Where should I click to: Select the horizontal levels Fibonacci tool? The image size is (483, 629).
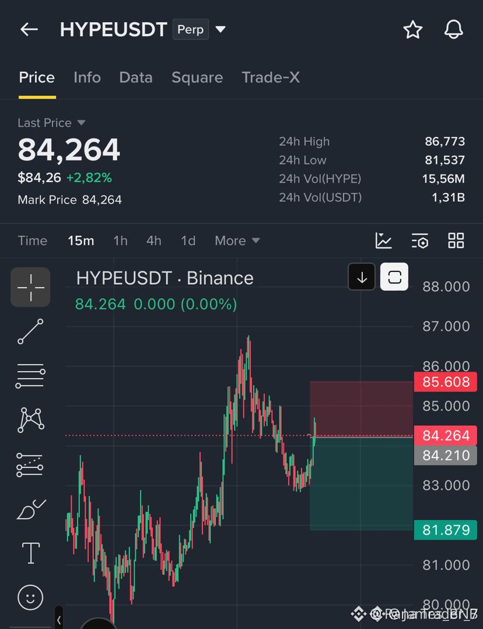(x=30, y=376)
